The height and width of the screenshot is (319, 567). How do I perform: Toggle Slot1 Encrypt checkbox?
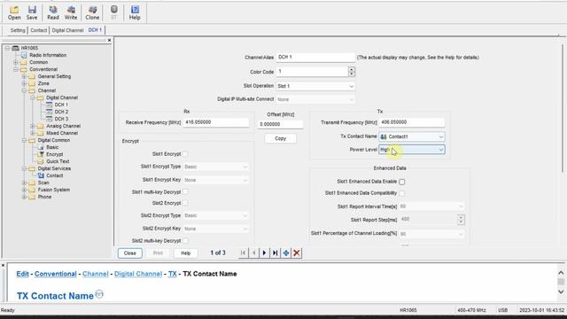(x=185, y=154)
